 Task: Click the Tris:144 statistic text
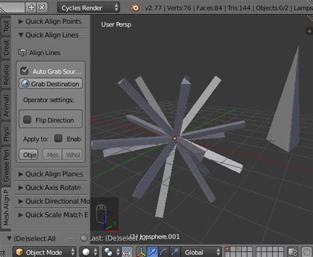pos(239,8)
